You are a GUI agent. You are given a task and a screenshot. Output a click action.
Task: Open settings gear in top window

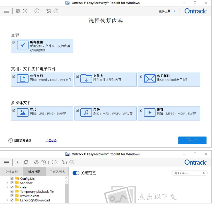pos(18,11)
